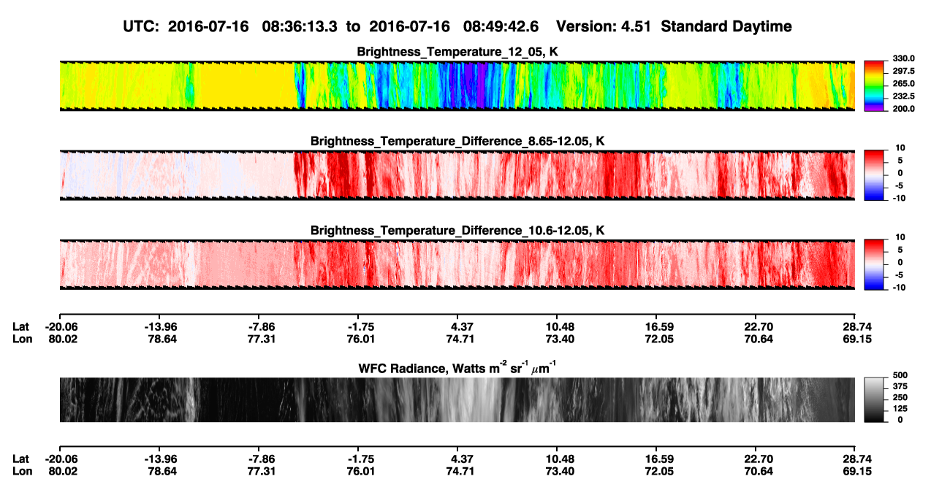Click the WFC Radiance grayscale image strip
Viewport: 950px width, 487px height.
tap(457, 400)
